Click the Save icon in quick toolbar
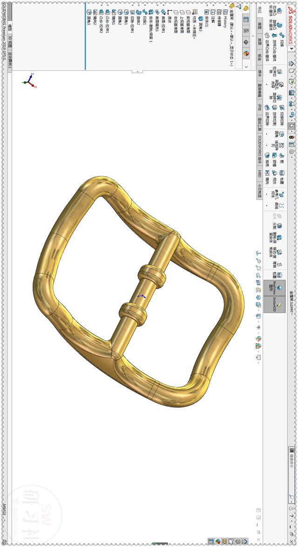Viewport: 298px width, 547px height. click(x=291, y=93)
